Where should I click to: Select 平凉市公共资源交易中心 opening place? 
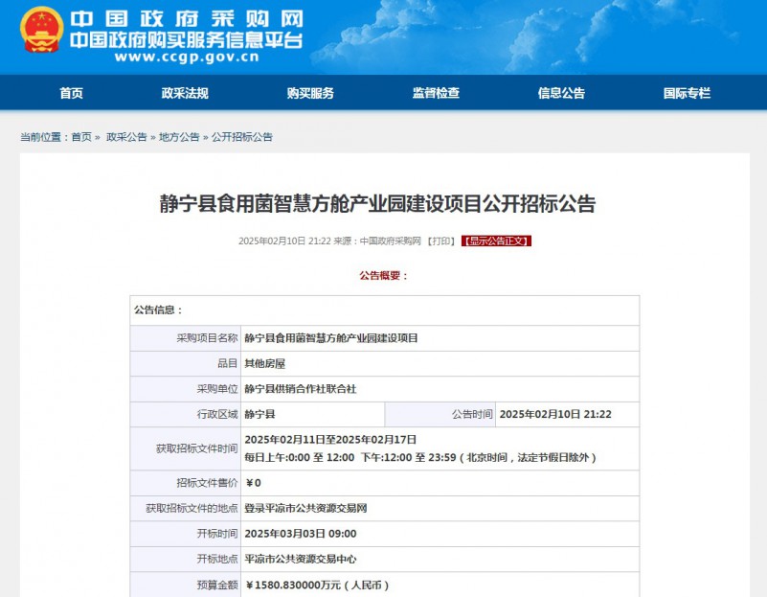(x=301, y=560)
